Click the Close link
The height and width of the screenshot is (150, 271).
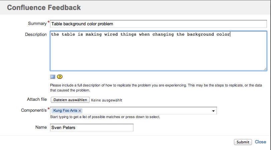pyautogui.click(x=261, y=142)
